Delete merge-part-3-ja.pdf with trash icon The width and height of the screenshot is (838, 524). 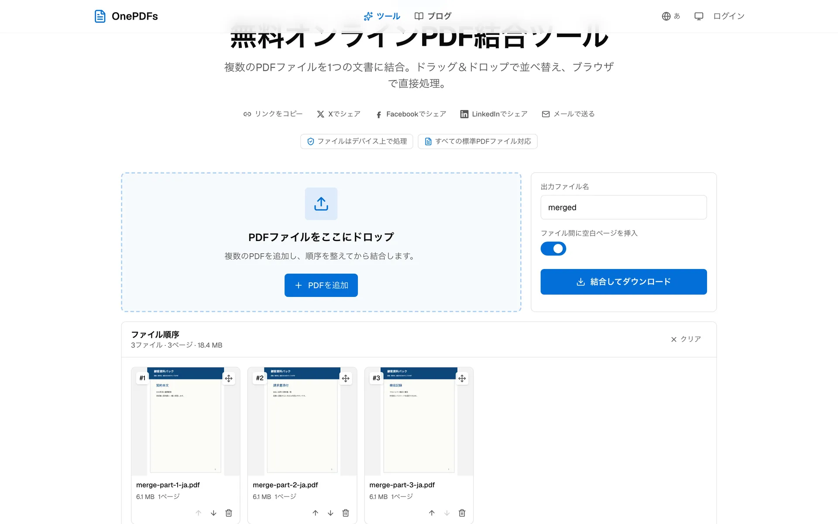[x=462, y=513]
